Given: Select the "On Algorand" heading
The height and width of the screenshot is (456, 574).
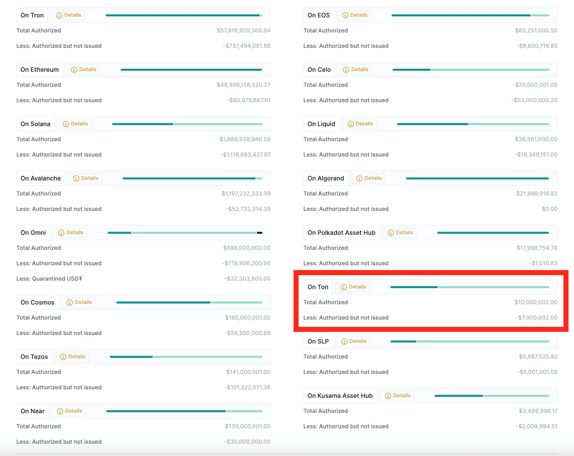Looking at the screenshot, I should [x=326, y=178].
